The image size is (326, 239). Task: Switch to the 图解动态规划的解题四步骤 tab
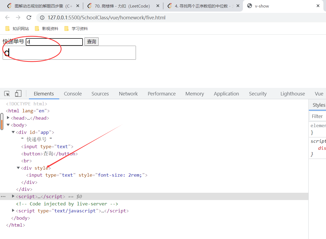[x=43, y=6]
